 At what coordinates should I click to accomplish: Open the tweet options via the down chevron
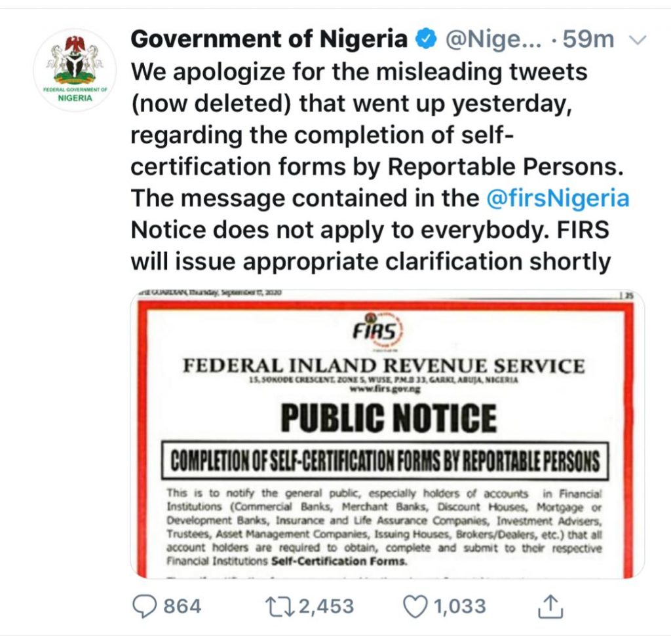[638, 39]
